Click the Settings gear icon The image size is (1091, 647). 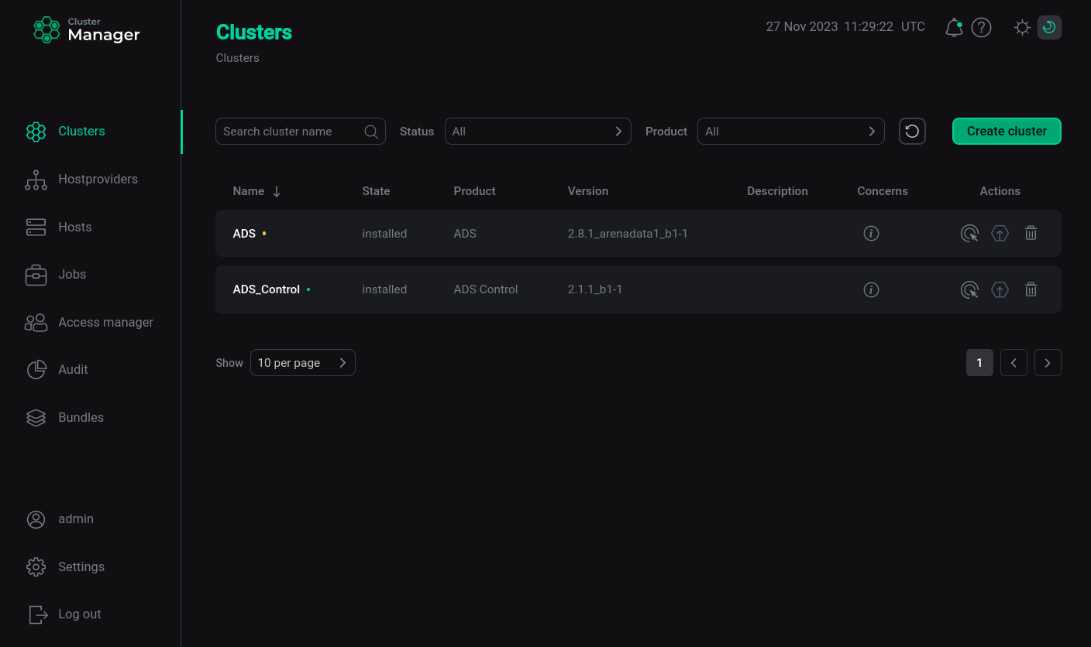(36, 567)
